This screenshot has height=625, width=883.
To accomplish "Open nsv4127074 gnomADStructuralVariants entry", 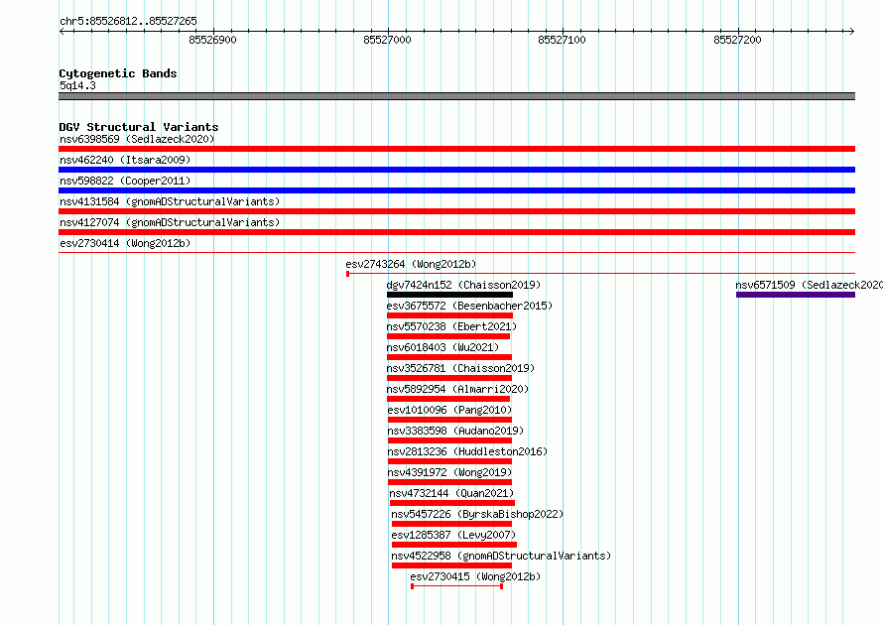I will pos(170,222).
